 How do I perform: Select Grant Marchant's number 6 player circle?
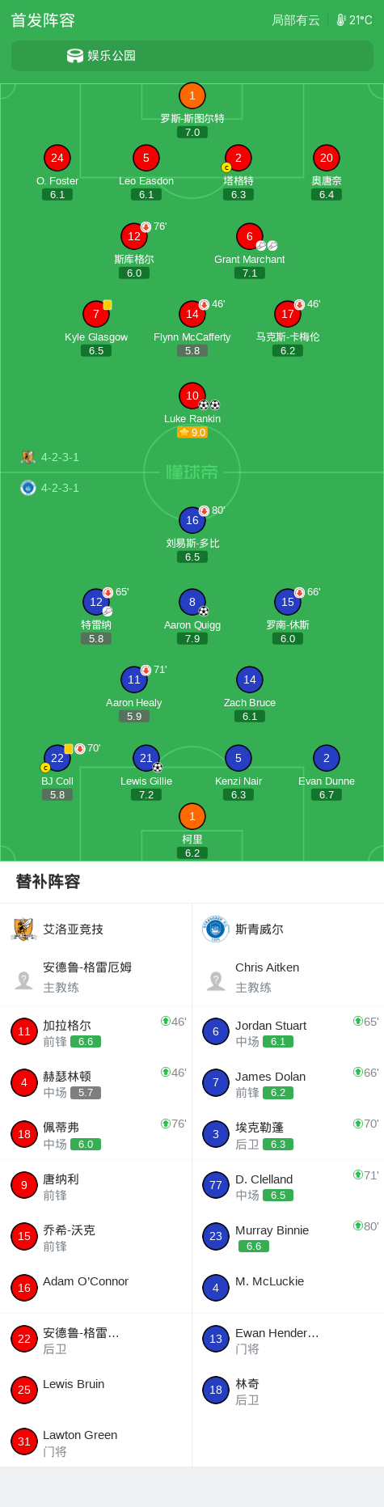tap(250, 236)
